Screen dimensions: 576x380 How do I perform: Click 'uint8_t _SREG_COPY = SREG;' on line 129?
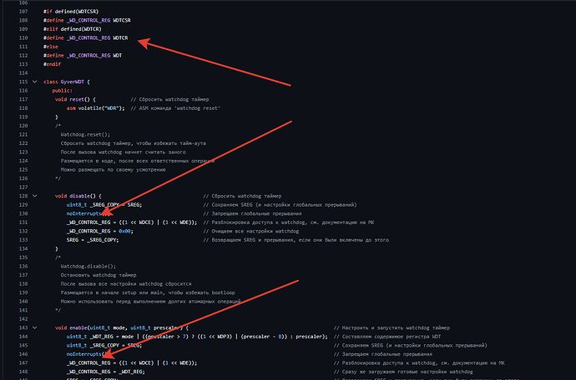click(x=104, y=205)
